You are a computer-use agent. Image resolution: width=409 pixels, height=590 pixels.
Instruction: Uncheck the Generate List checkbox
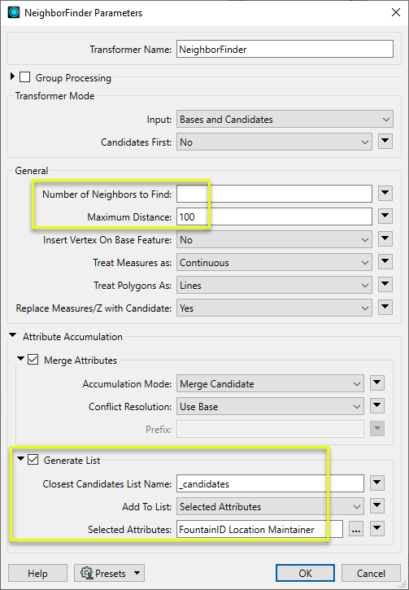tap(33, 460)
